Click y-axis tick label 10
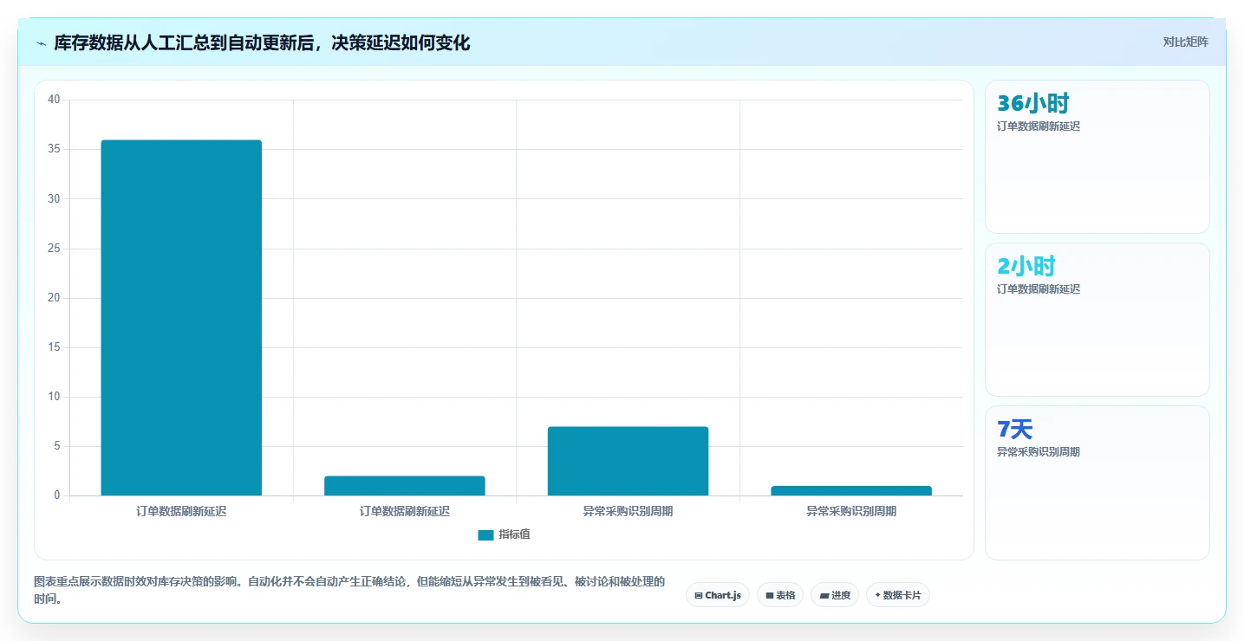The height and width of the screenshot is (641, 1244). [54, 397]
